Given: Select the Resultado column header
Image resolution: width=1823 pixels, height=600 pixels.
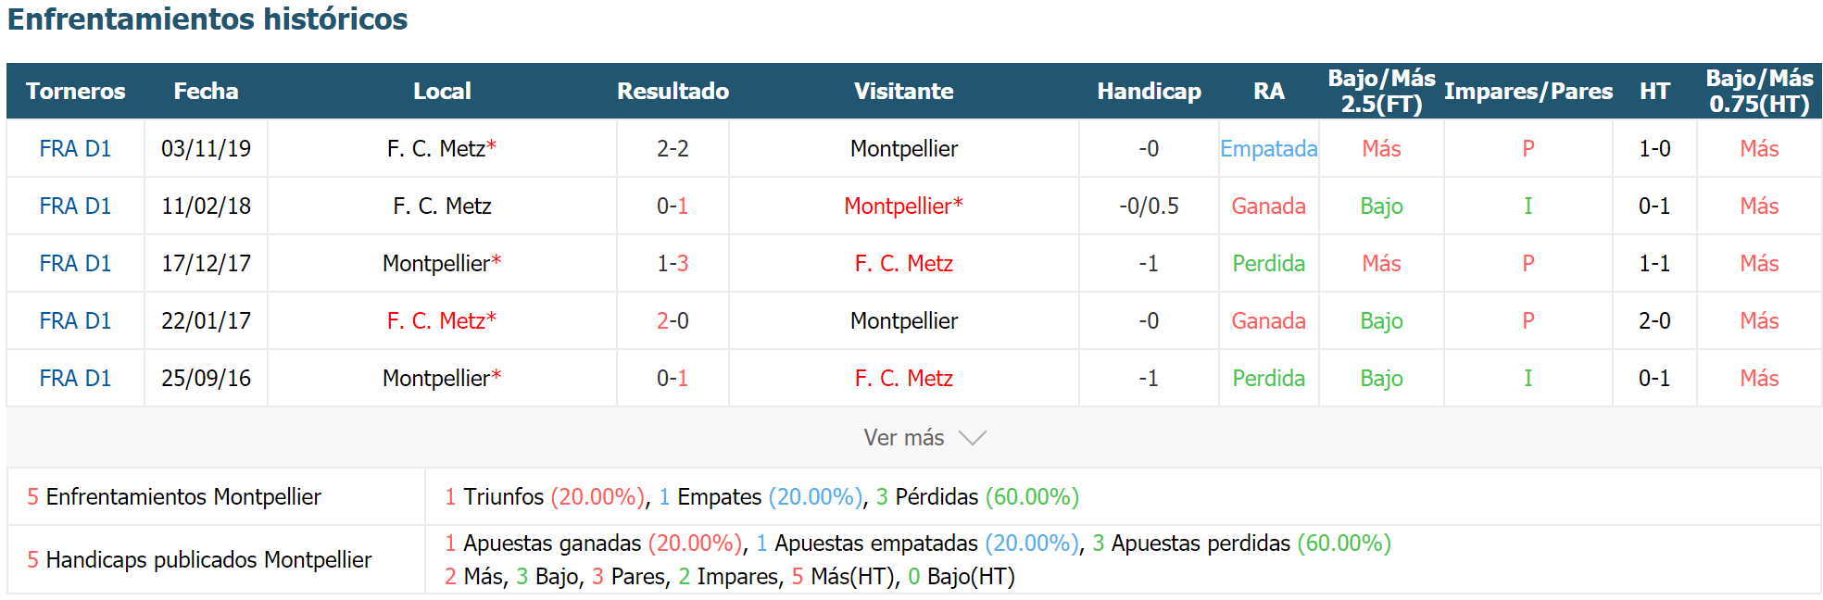Looking at the screenshot, I should click(673, 91).
